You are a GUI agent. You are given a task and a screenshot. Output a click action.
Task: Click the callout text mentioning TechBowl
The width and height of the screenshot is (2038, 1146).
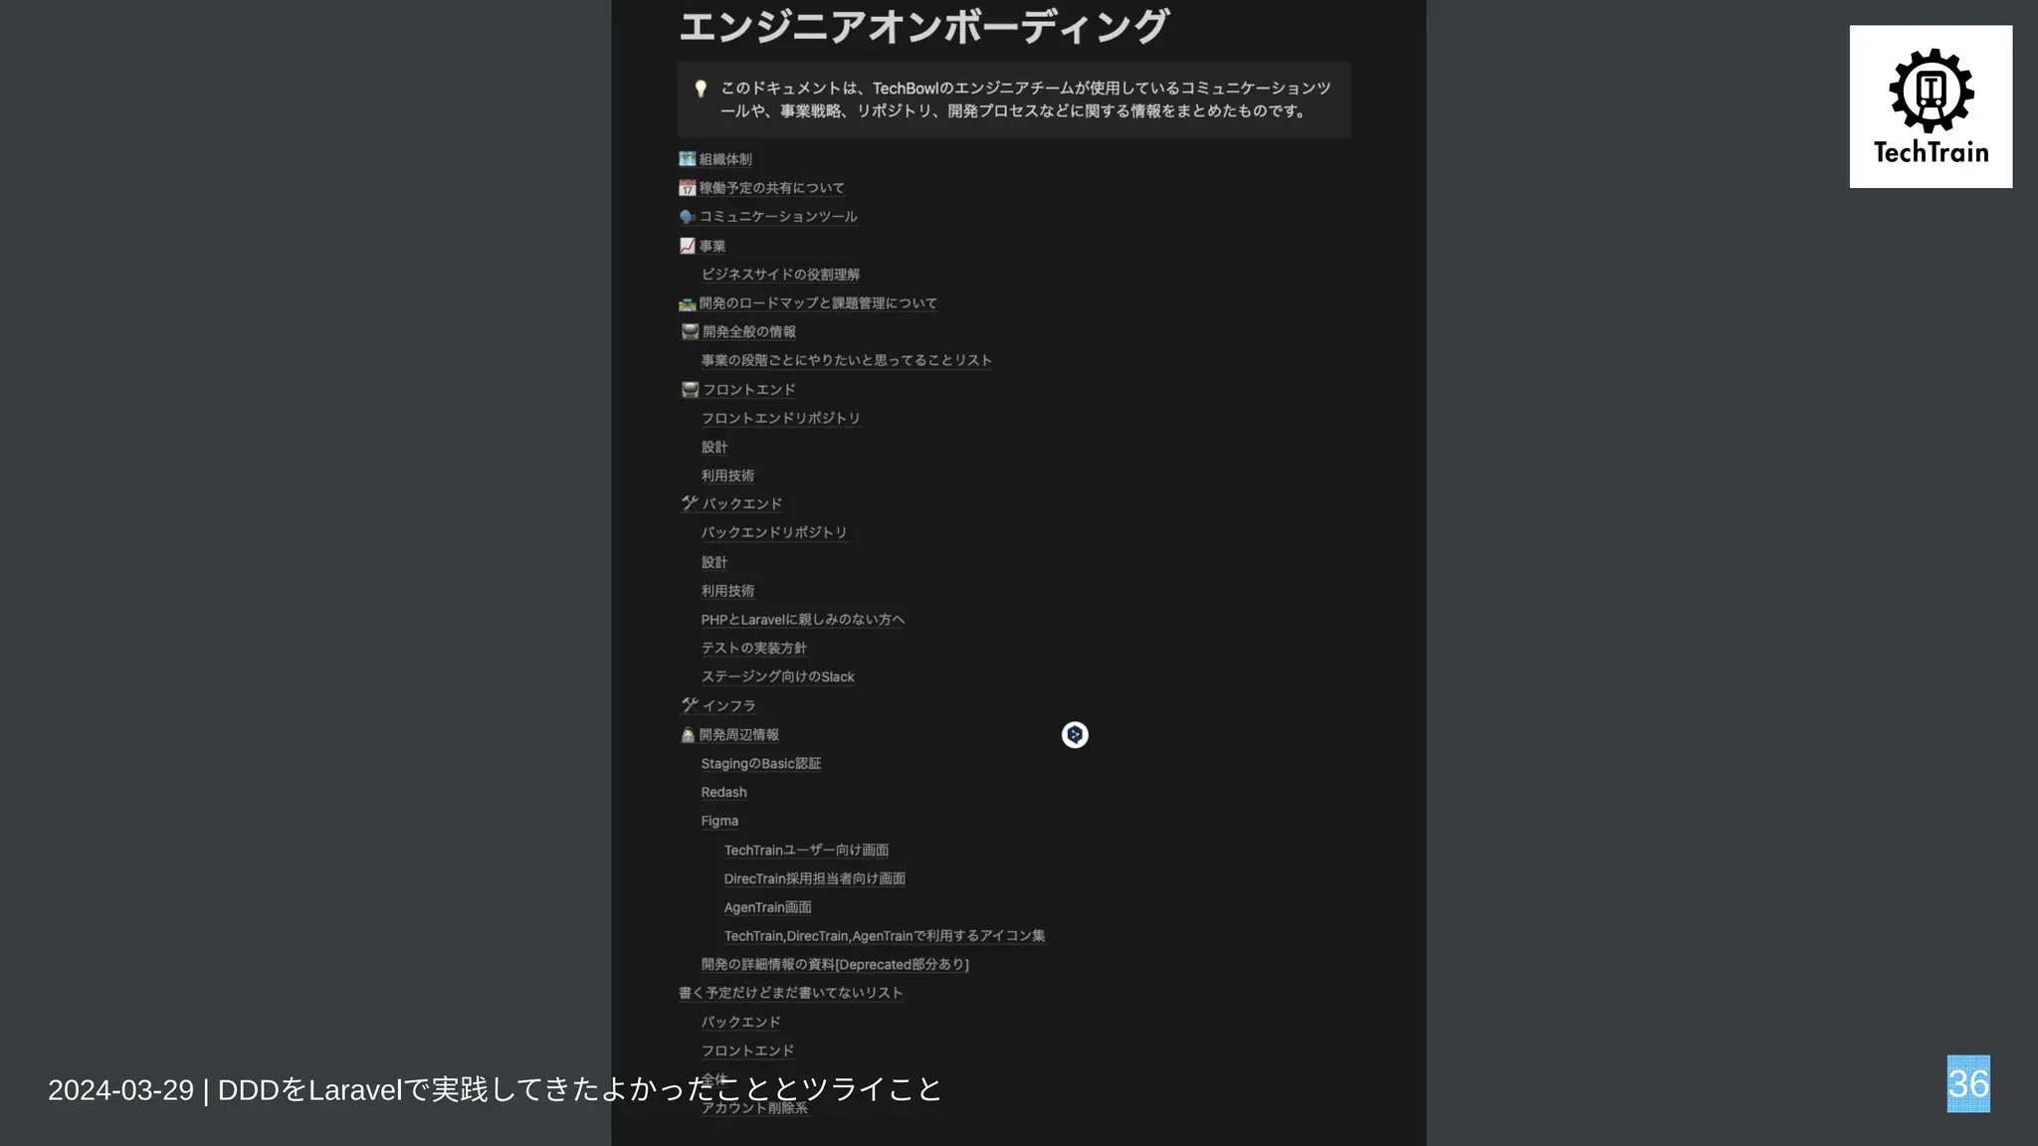(1025, 99)
